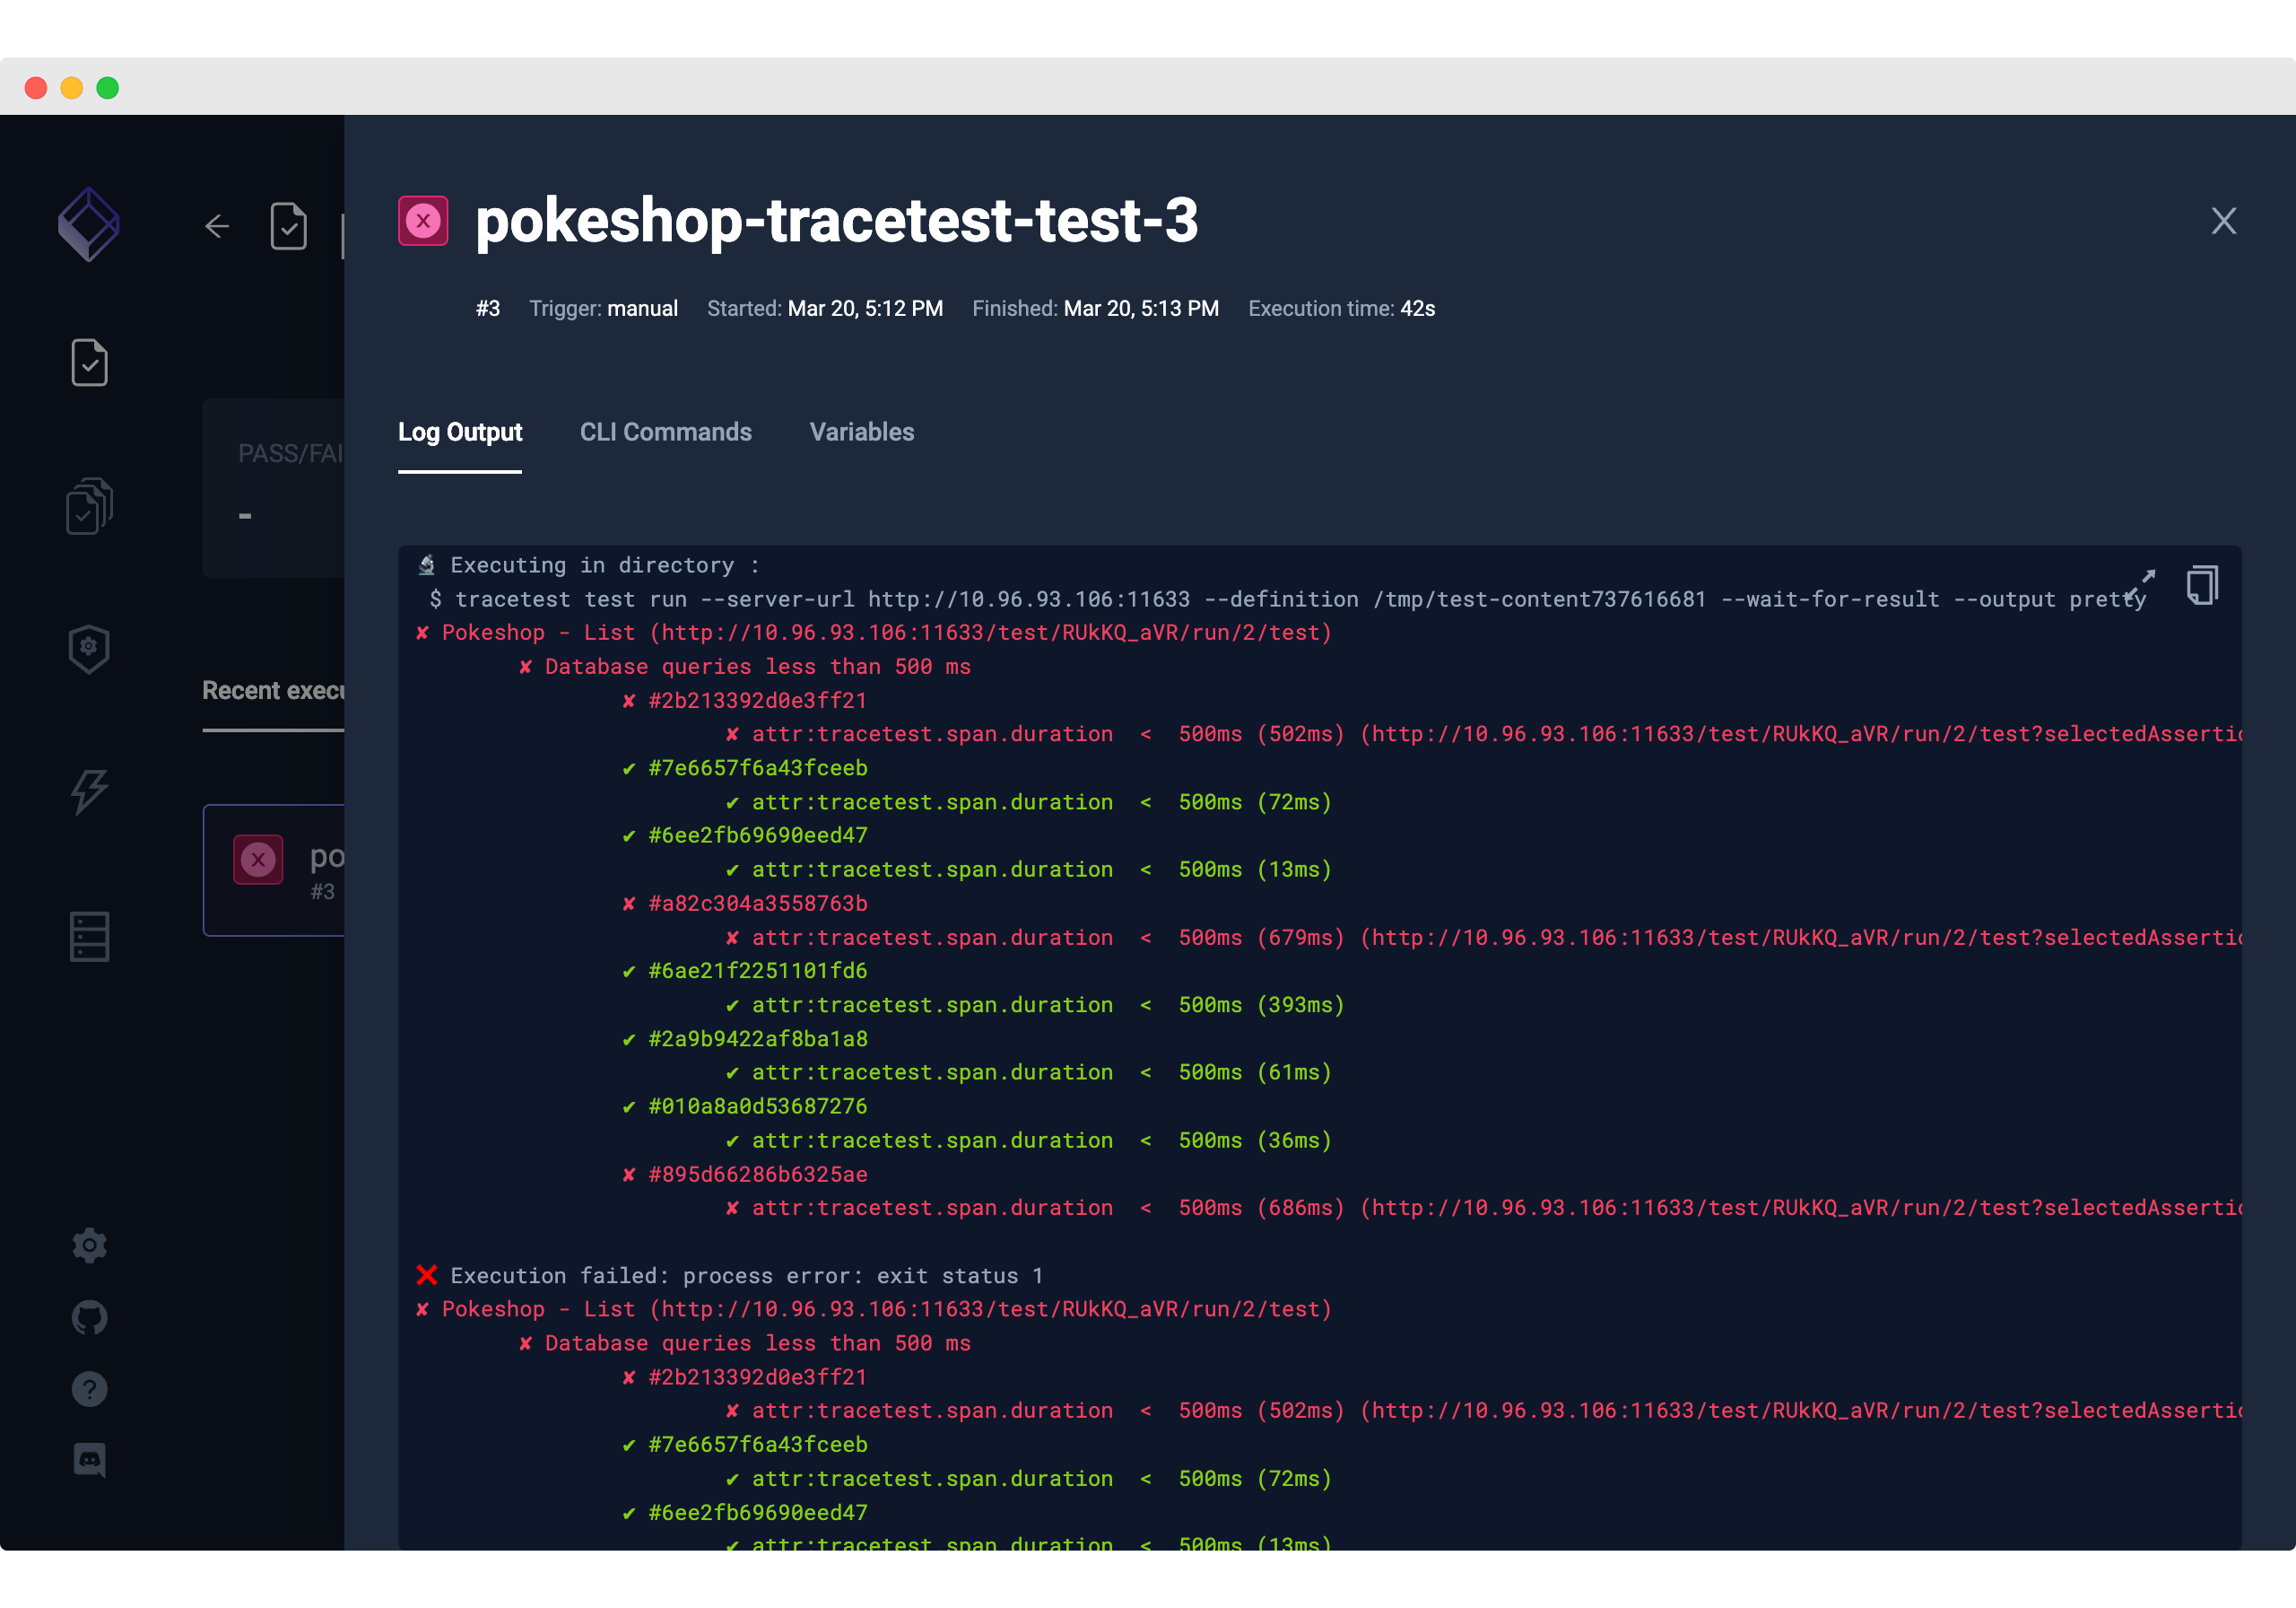Copy the log output to the clipboard
Image resolution: width=2296 pixels, height=1608 pixels.
point(2202,585)
